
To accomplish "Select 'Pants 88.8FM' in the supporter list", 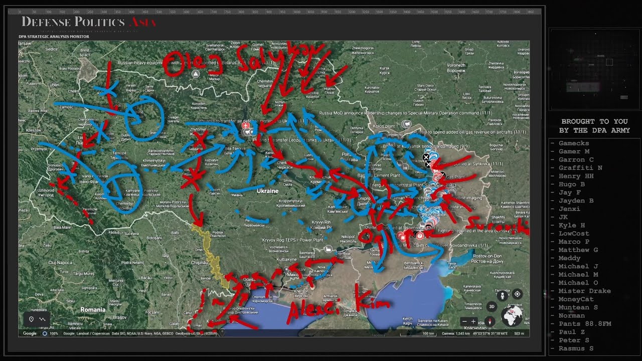I will point(585,324).
